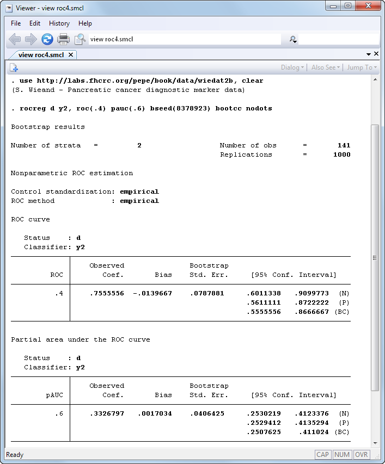Open the History menu
This screenshot has height=464, width=385.
coord(59,23)
